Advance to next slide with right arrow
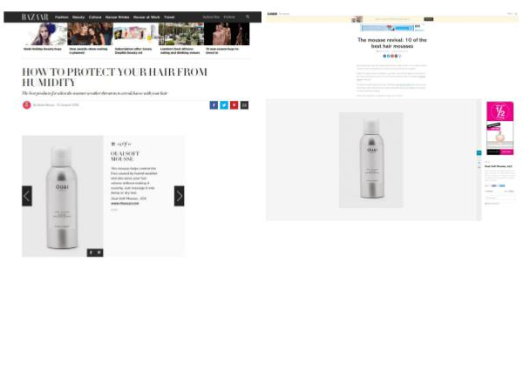 (x=179, y=196)
